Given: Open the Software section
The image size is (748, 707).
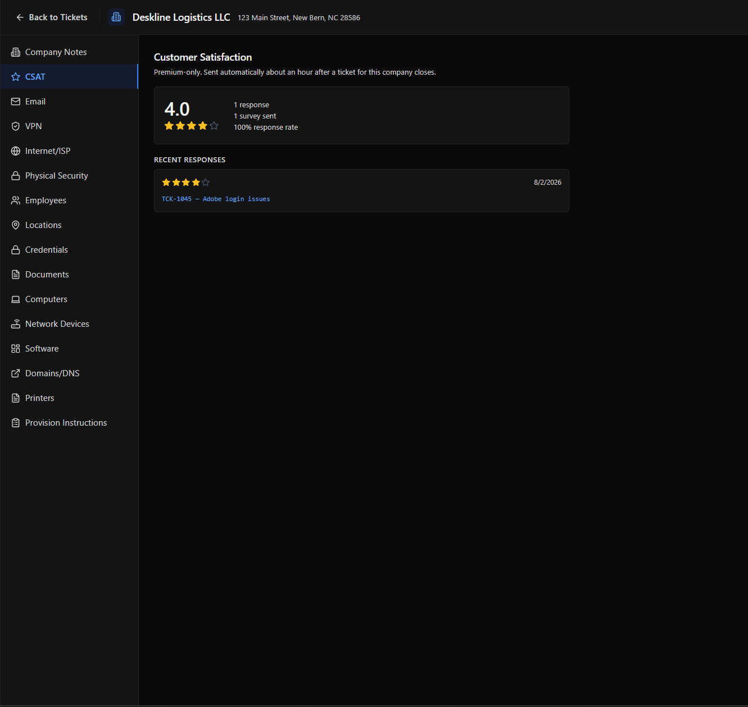Looking at the screenshot, I should coord(69,349).
